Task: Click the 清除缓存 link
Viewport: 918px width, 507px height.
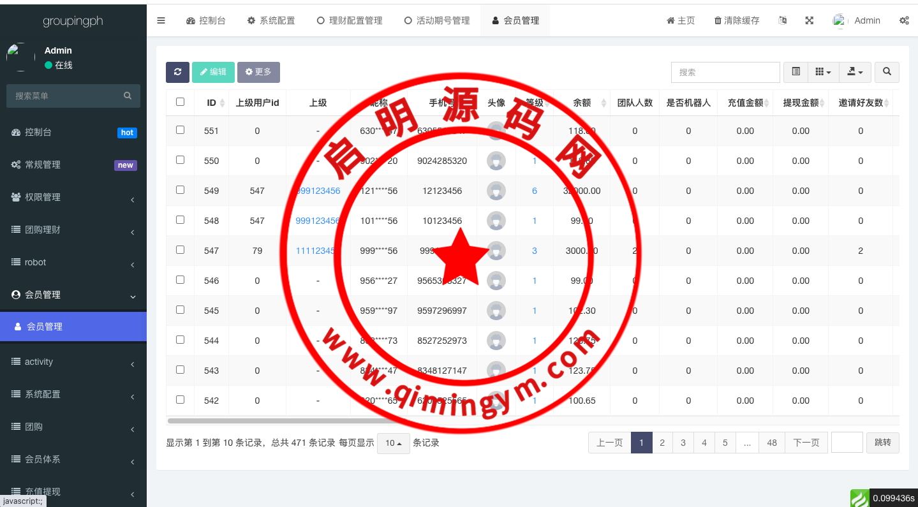Action: [737, 20]
